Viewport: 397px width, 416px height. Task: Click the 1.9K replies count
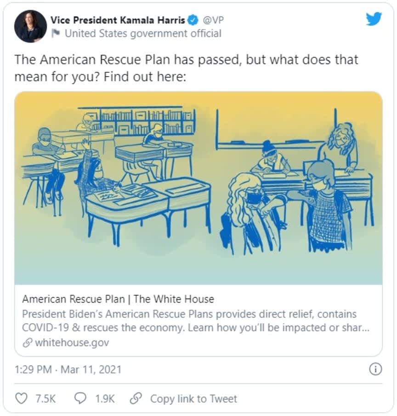tap(105, 399)
